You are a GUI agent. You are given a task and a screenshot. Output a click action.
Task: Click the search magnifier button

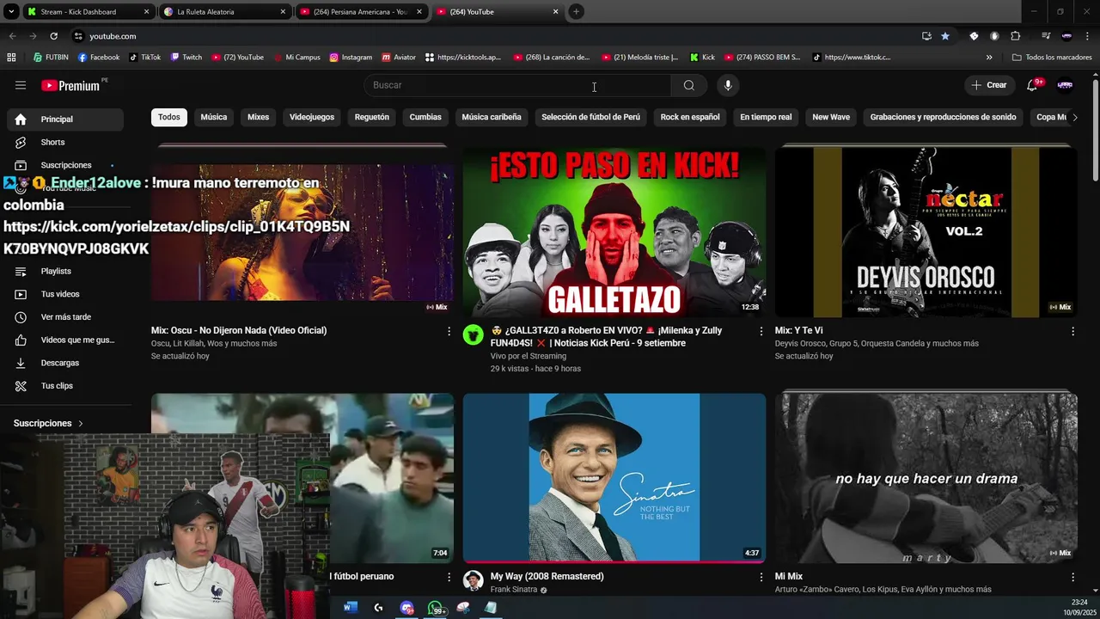[689, 85]
